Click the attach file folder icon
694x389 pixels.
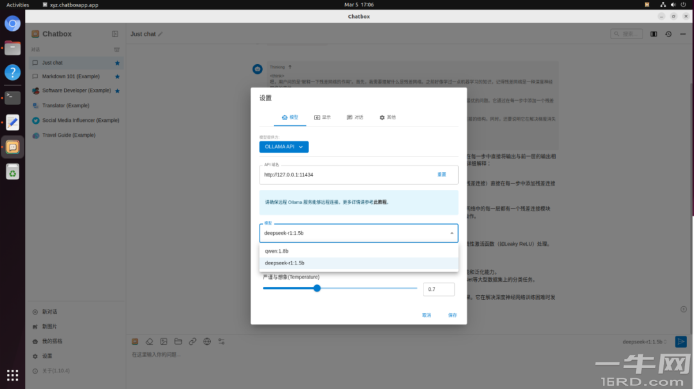178,341
